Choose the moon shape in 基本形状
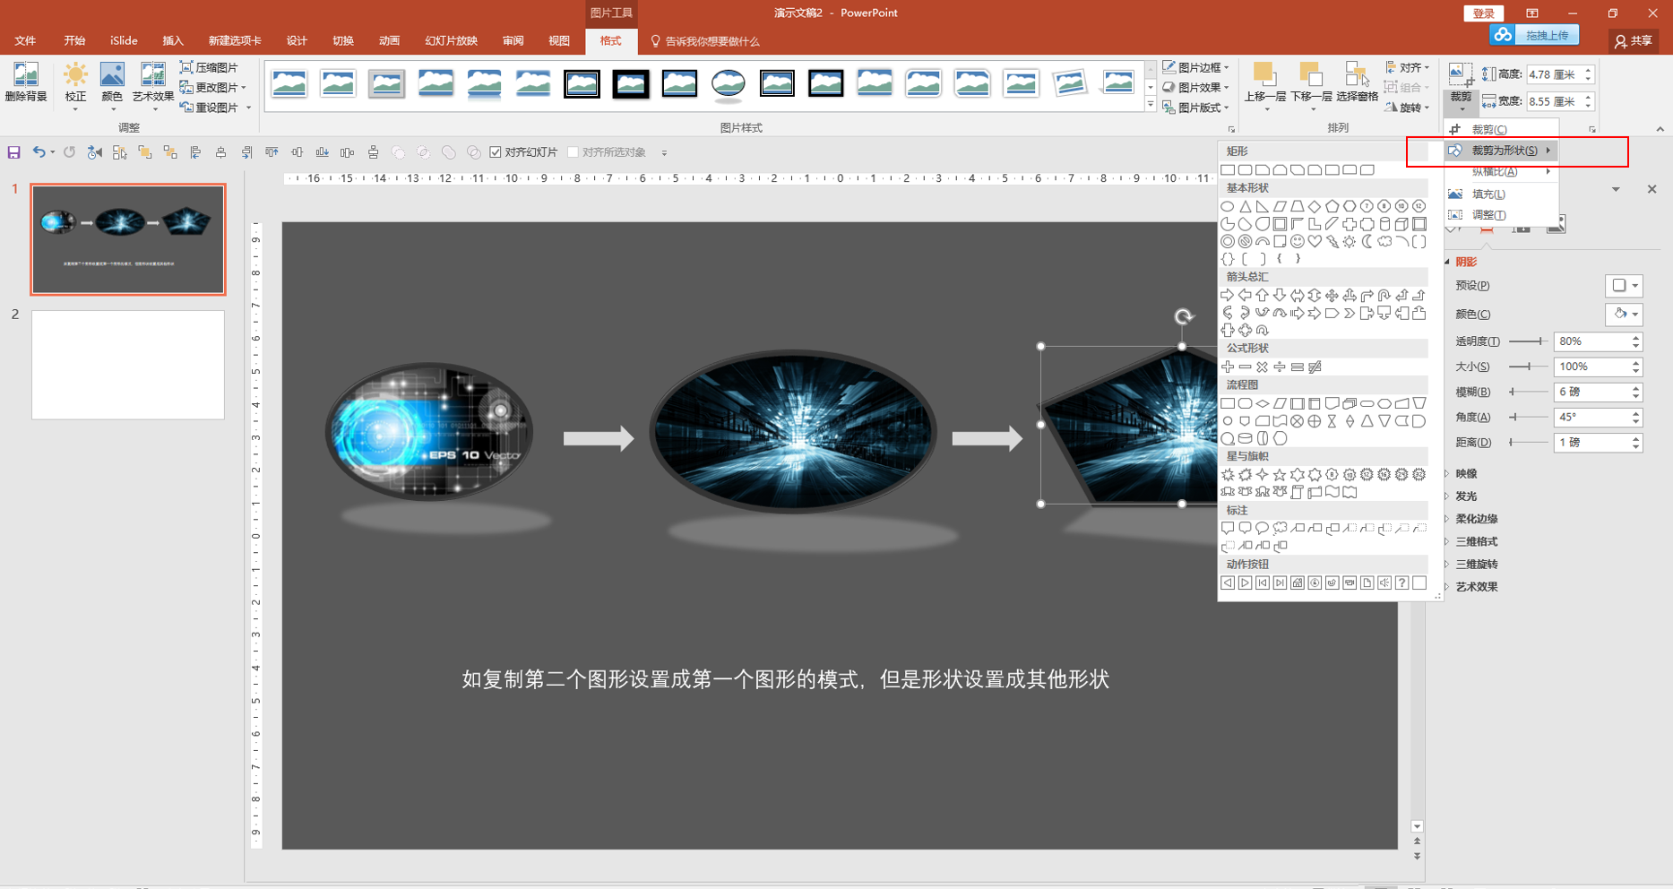 point(1367,241)
